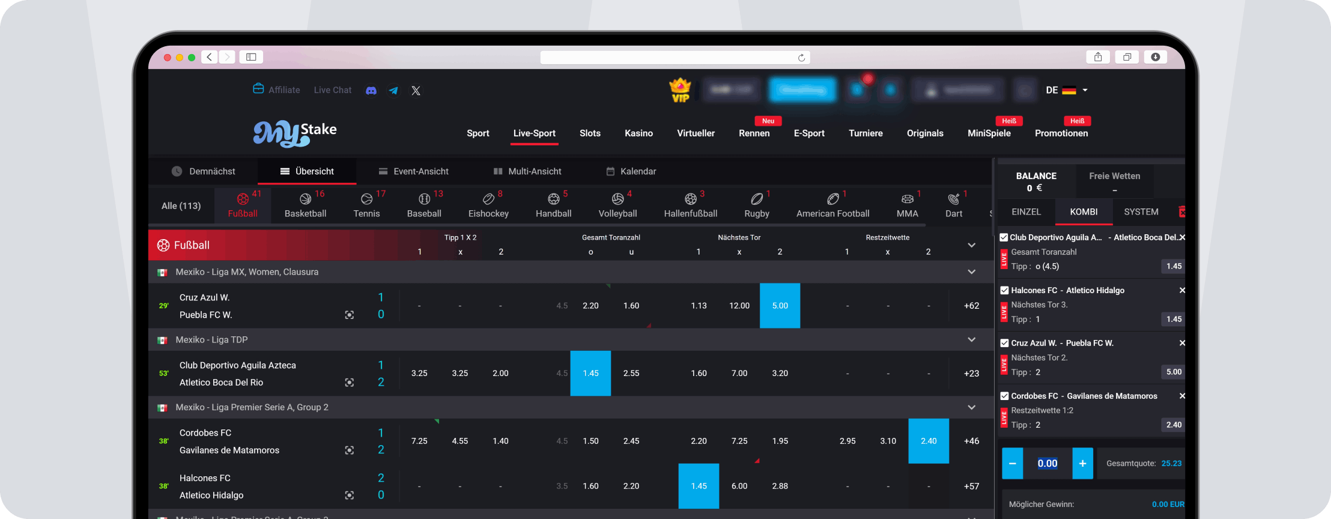Select the Tennis sport icon
The image size is (1331, 519).
(366, 199)
